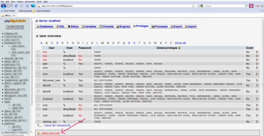
Task: Open the Privileges tab
Action: 141,26
